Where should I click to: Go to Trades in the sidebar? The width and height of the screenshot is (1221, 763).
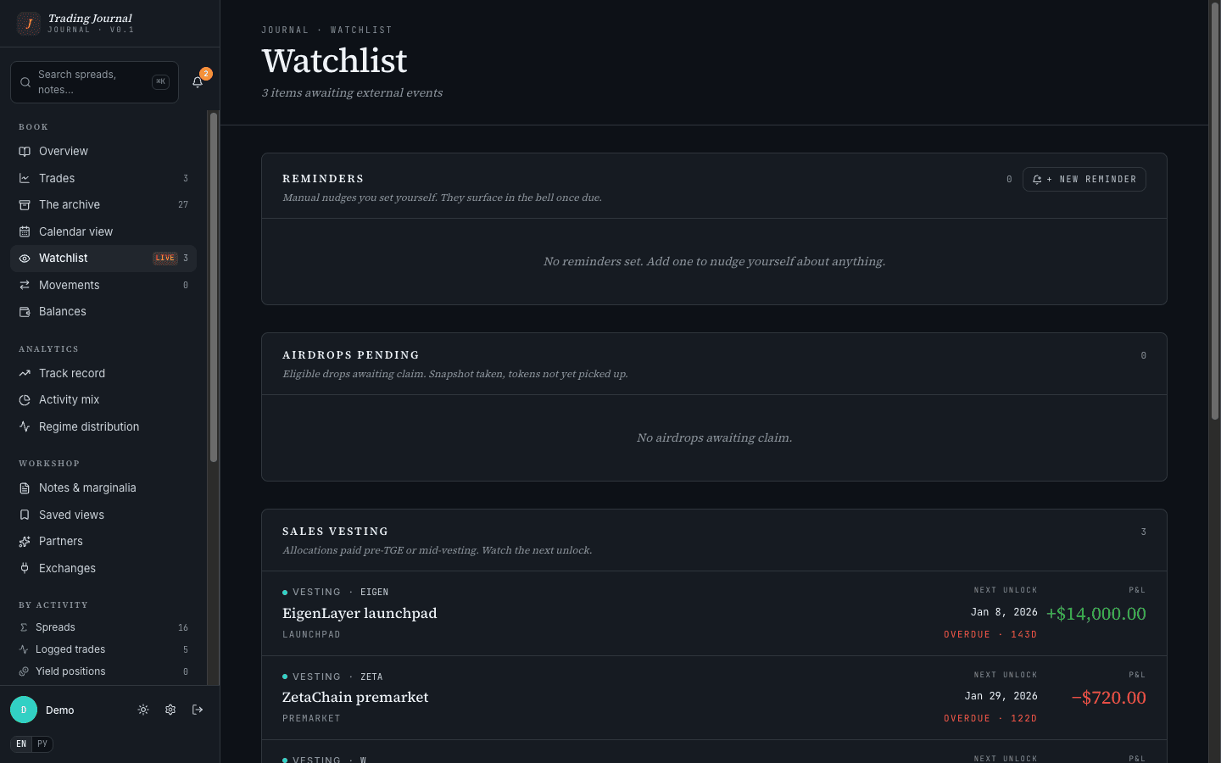coord(103,178)
